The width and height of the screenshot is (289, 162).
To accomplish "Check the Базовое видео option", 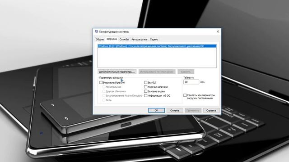I will (145, 91).
